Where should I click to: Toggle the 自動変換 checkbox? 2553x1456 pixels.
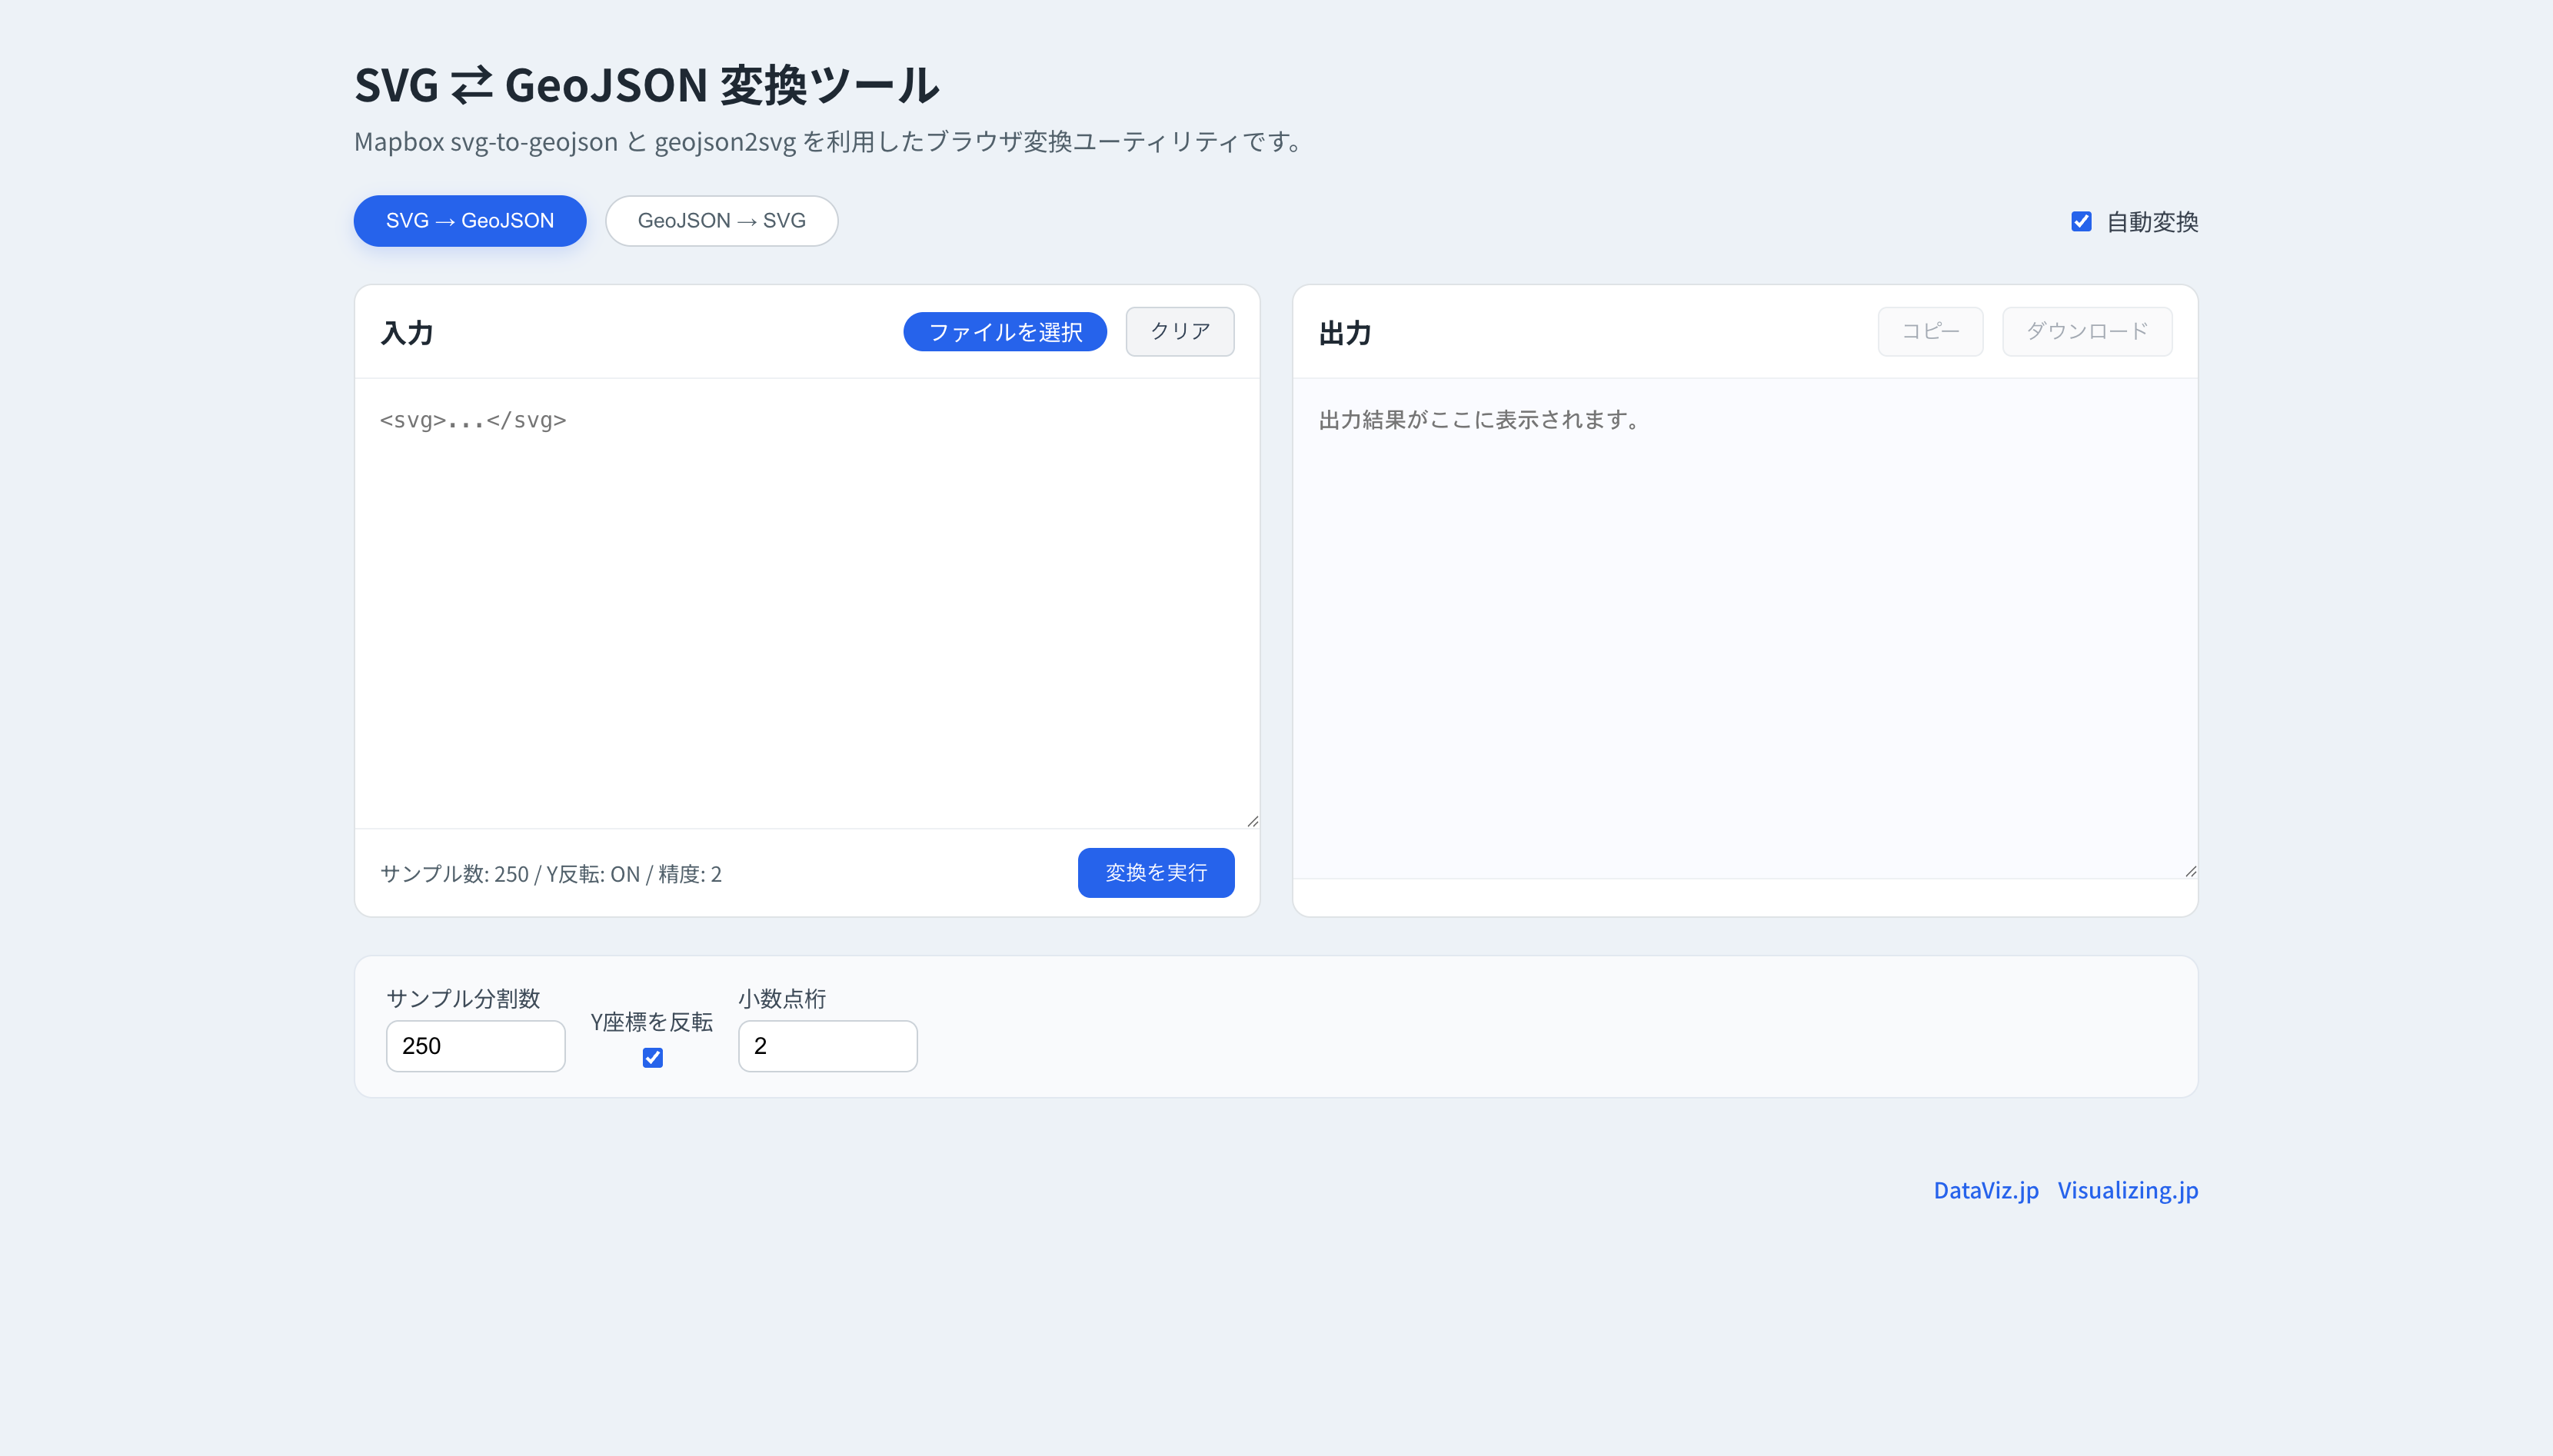pos(2081,222)
